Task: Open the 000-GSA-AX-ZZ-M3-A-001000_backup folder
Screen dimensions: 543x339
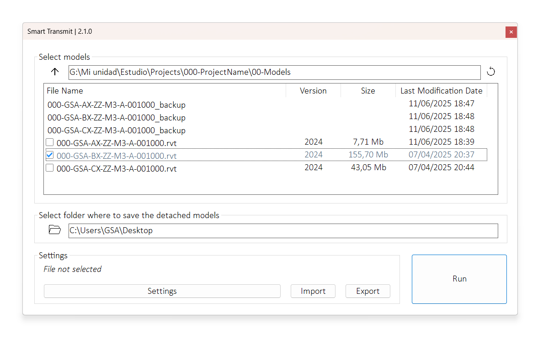Action: click(x=117, y=105)
